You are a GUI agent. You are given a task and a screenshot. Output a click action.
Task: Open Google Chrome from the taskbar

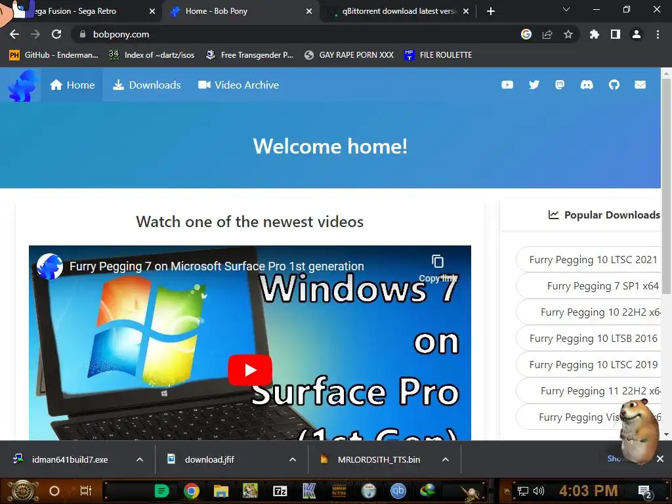(x=192, y=491)
